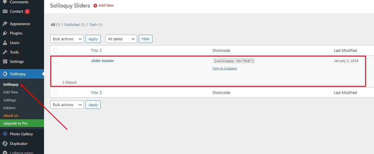
Task: Click sort arrows beside bottom Title header
Action: click(101, 93)
